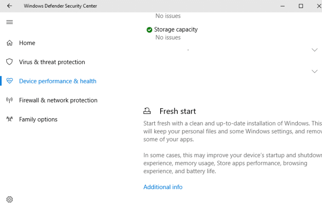Click the people icon for family options

(9, 119)
